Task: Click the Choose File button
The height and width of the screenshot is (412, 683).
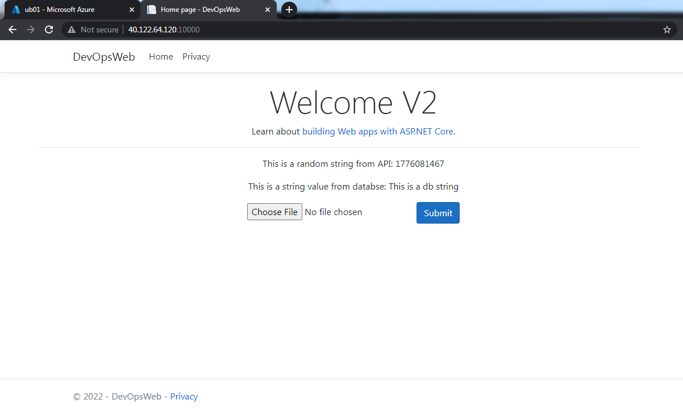Action: click(x=274, y=212)
